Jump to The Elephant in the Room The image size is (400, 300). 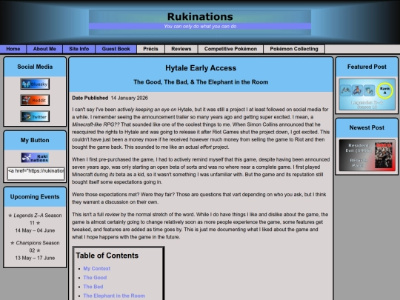coord(114,296)
